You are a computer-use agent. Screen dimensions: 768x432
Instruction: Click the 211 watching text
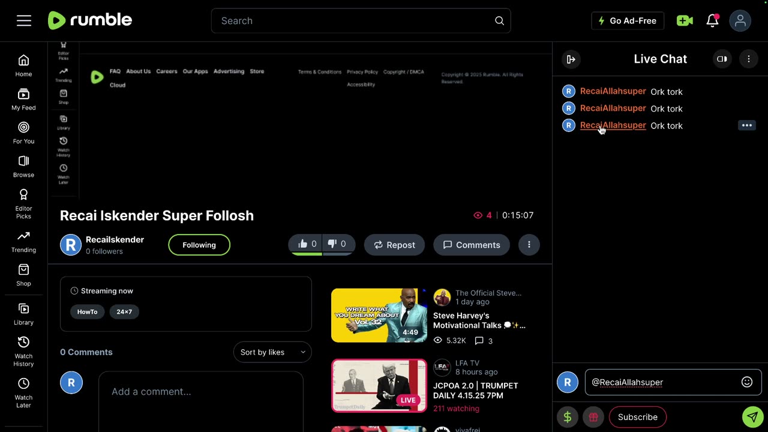click(456, 409)
